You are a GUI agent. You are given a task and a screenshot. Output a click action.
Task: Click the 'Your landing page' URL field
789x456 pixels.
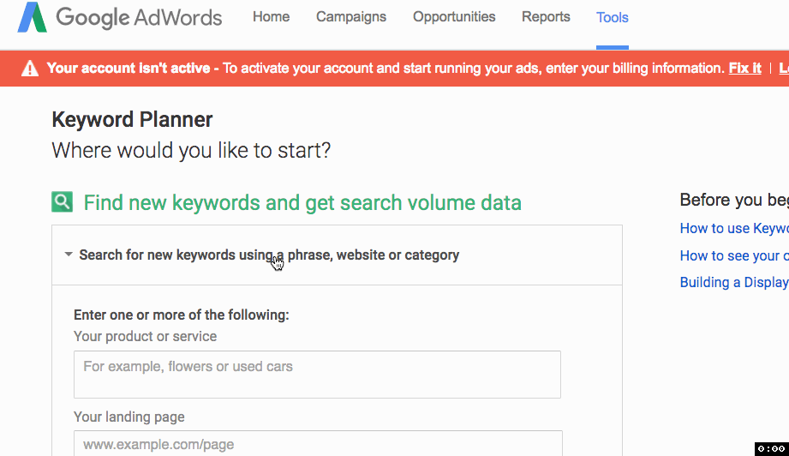tap(317, 444)
